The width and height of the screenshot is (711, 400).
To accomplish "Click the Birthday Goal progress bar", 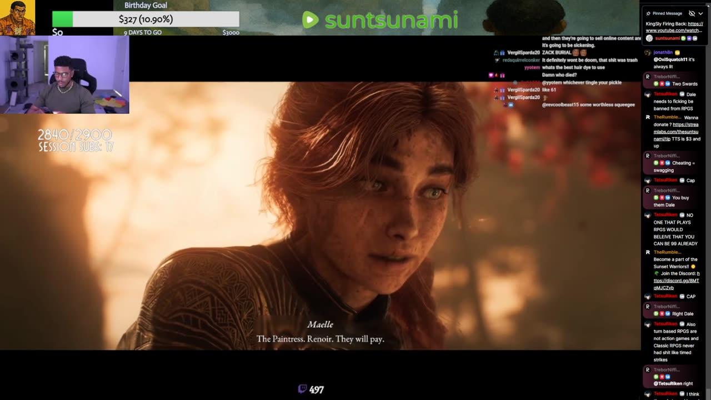I will click(x=146, y=19).
